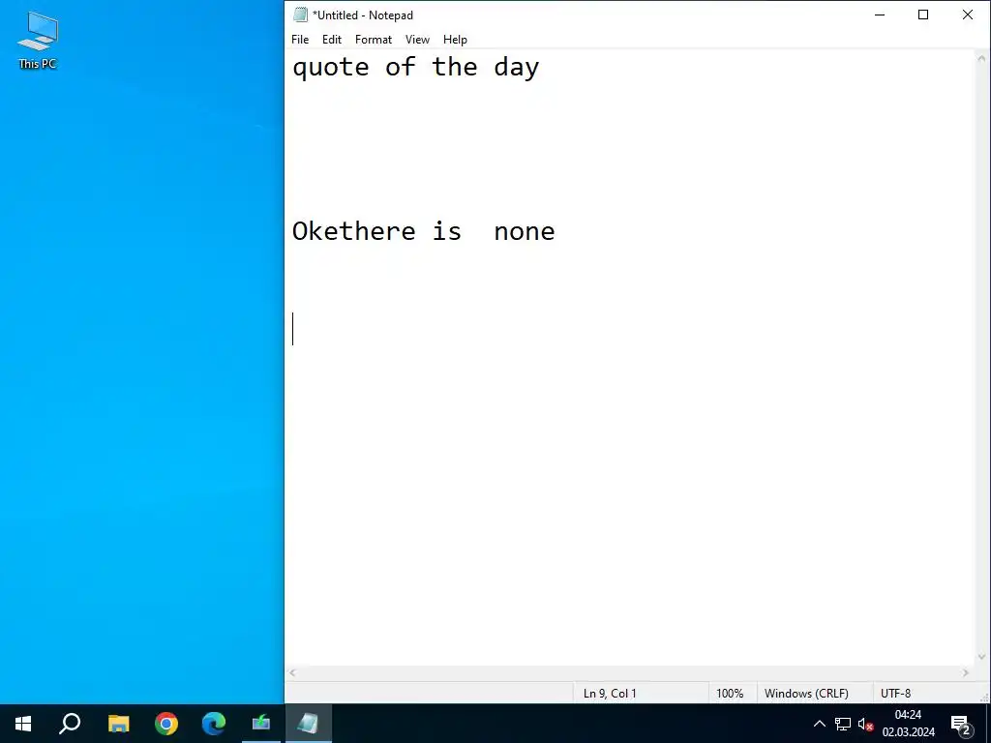Open This PC desktop icon
Image resolution: width=991 pixels, height=743 pixels.
(x=38, y=41)
